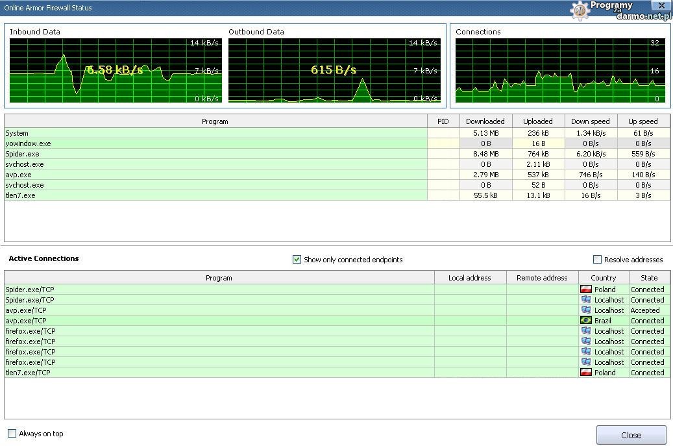
Task: Click the Inbound Data traffic graph
Action: pos(115,70)
